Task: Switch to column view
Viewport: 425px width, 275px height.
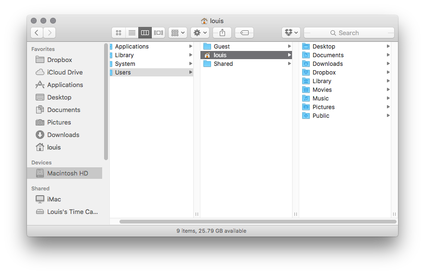Action: [x=145, y=33]
